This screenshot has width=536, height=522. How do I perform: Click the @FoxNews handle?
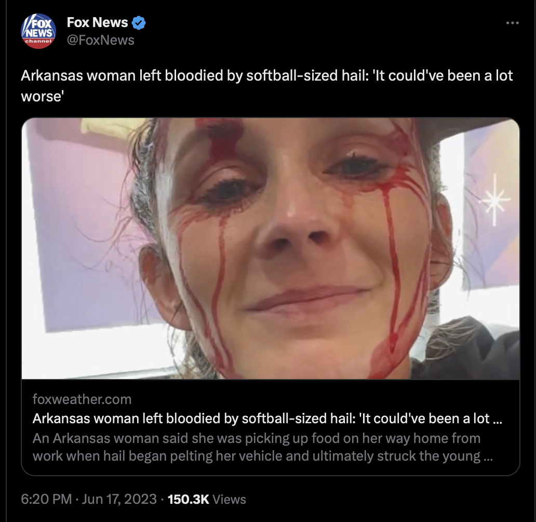coord(101,40)
